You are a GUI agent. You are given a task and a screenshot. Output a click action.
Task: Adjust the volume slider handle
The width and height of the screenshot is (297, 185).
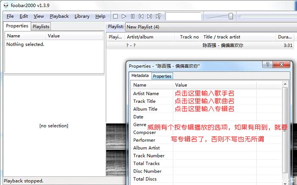[230, 17]
